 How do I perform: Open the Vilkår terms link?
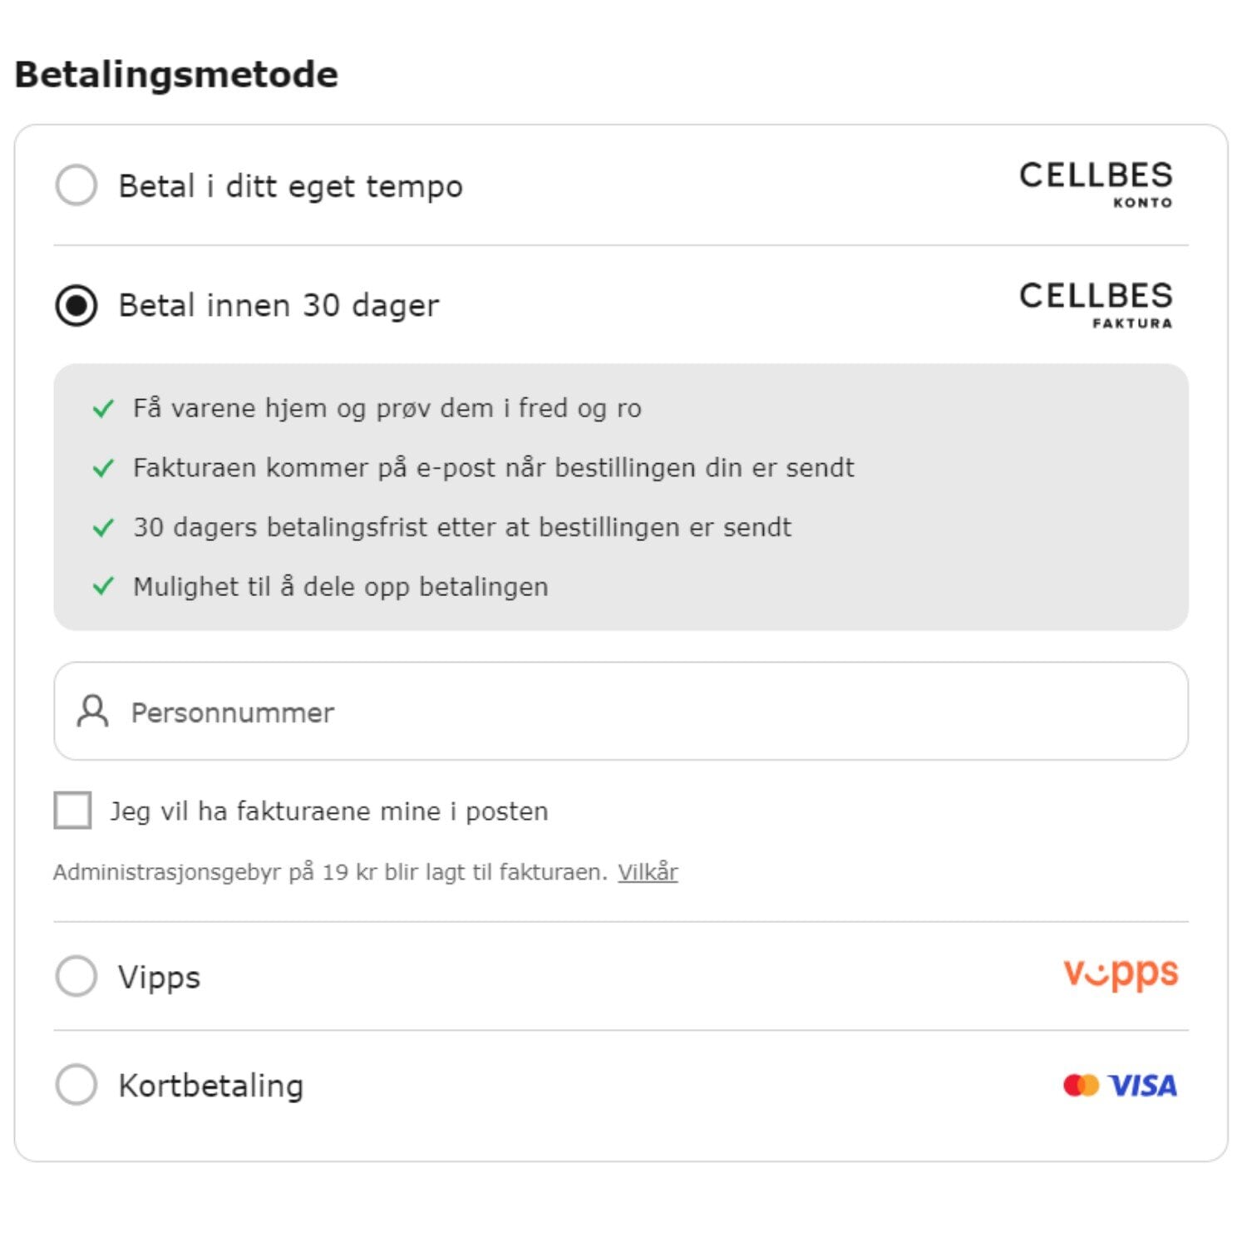pyautogui.click(x=648, y=872)
